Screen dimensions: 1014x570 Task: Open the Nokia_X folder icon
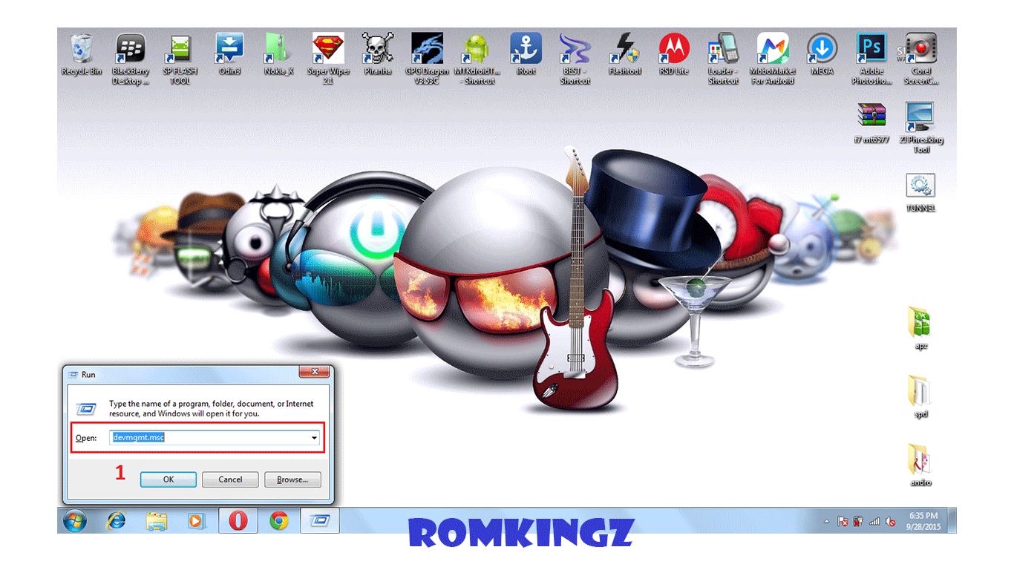coord(278,53)
